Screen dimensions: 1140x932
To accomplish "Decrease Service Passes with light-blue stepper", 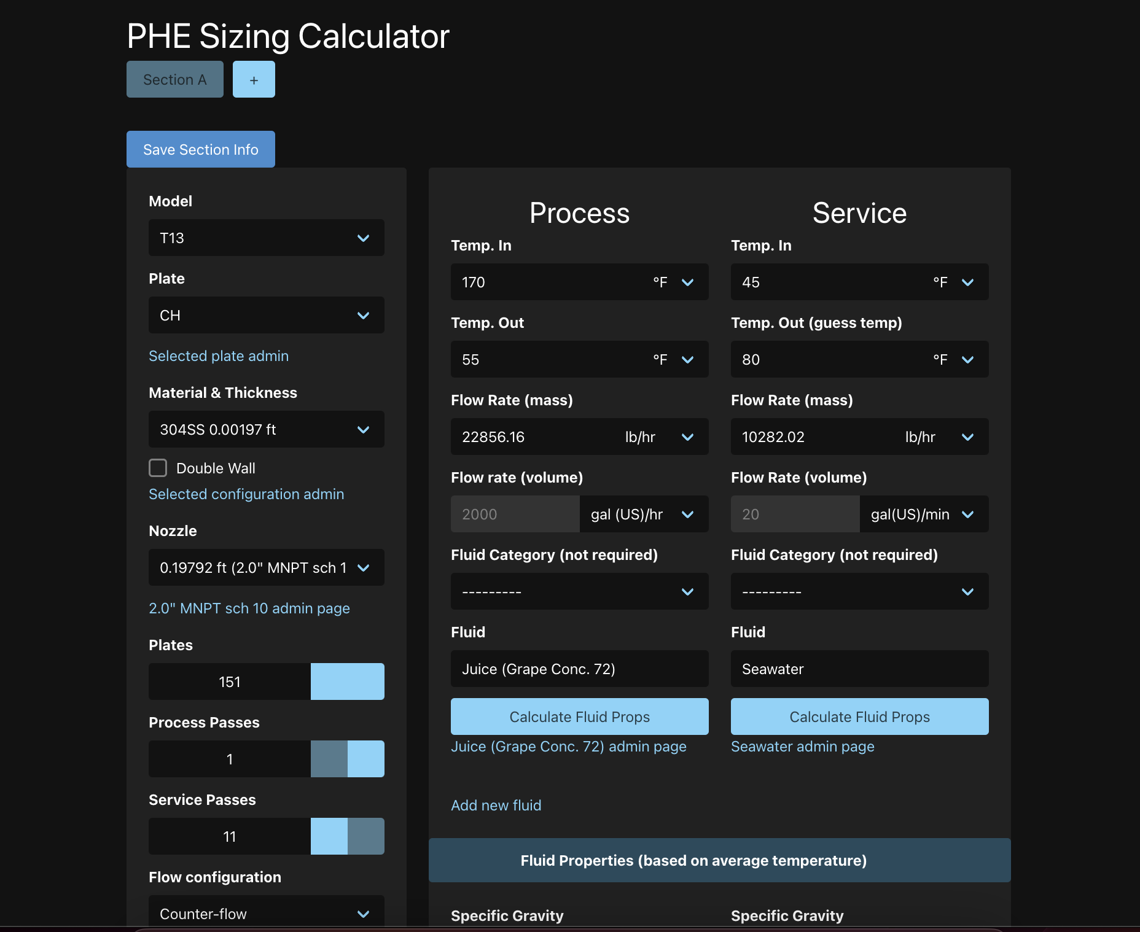I will (x=329, y=836).
